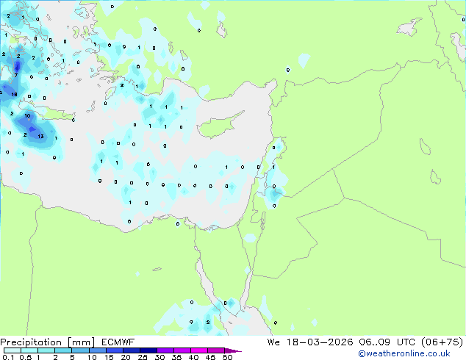This screenshot has height=360, width=466.
Task: Click the '[mm]' unit label
Action: pyautogui.click(x=81, y=342)
